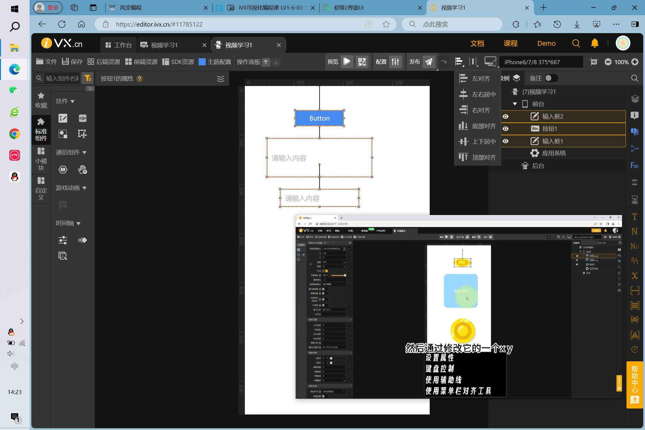This screenshot has width=645, height=430.
Task: Zoom in with the plus icon
Action: coord(635,62)
